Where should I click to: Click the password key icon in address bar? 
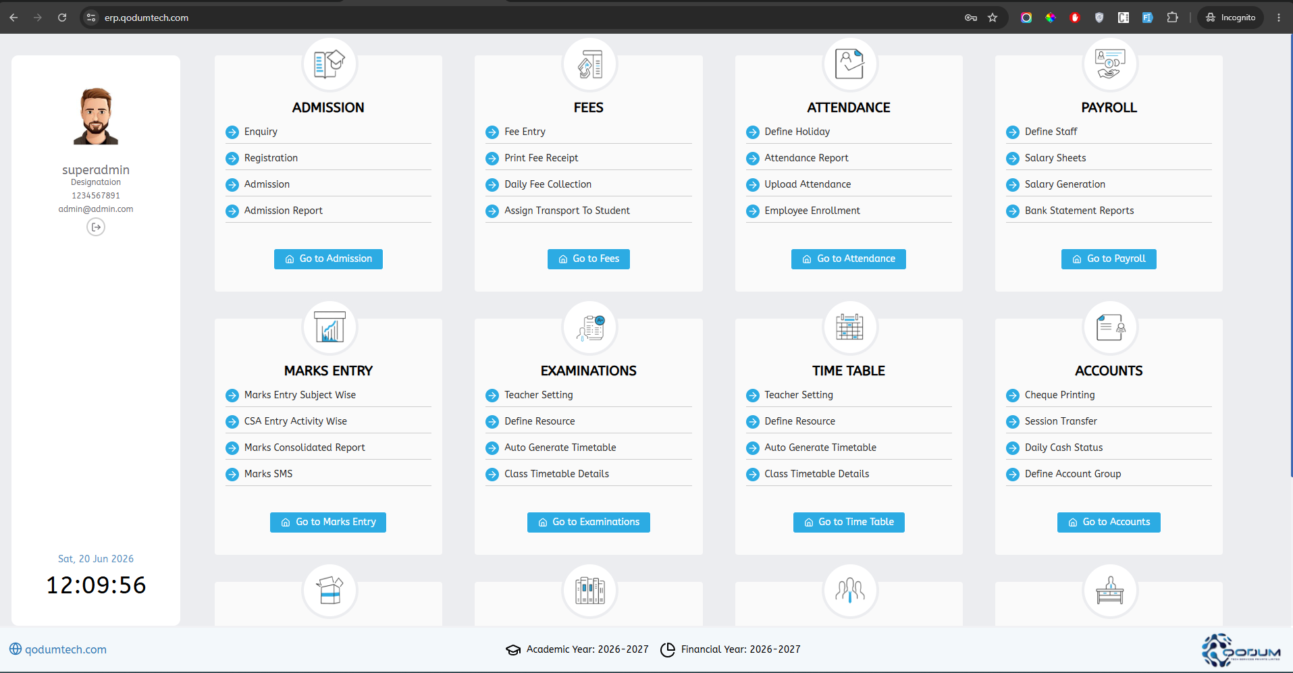(971, 18)
